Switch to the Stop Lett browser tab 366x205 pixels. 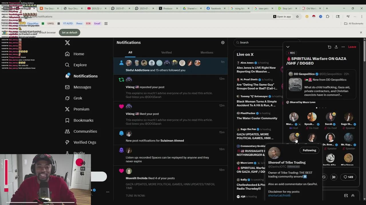287,9
